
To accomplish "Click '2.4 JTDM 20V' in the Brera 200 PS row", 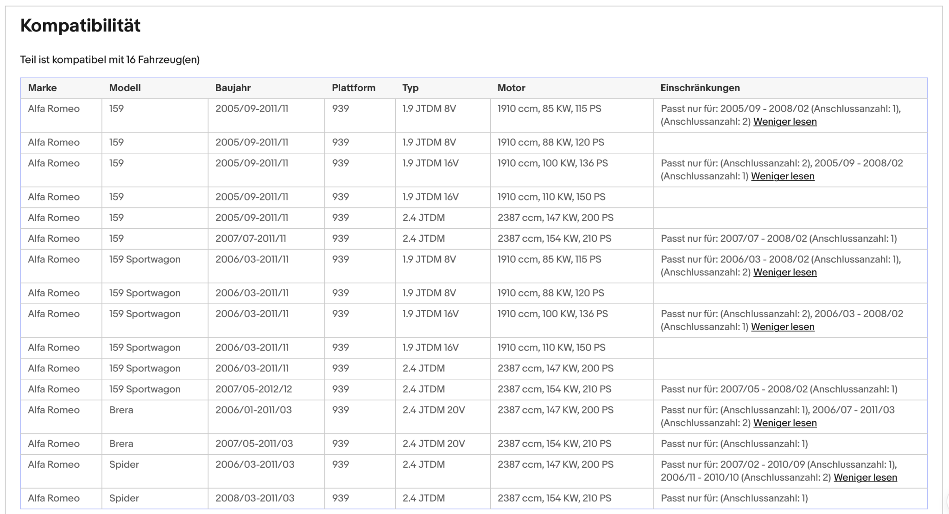I will tap(433, 410).
